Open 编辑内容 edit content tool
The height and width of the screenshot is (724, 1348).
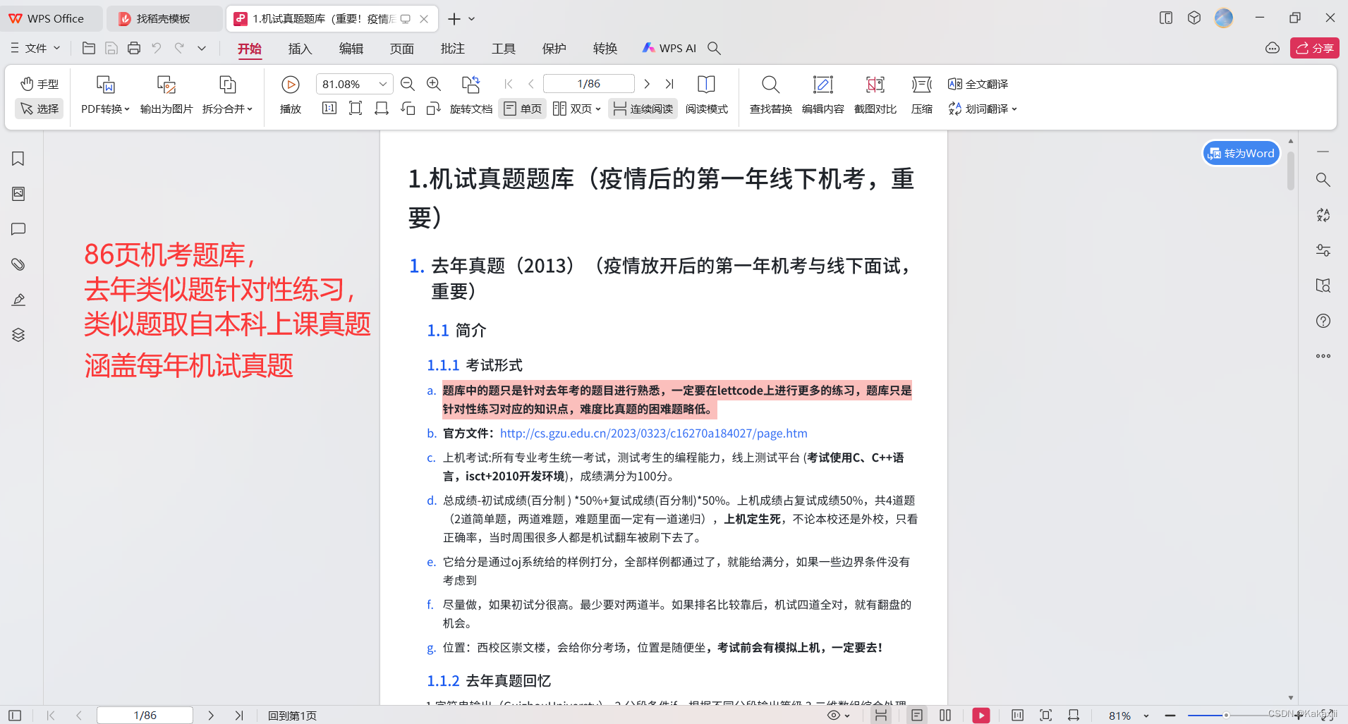point(822,94)
